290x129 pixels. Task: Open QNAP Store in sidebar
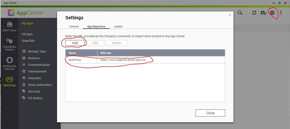tap(9, 26)
